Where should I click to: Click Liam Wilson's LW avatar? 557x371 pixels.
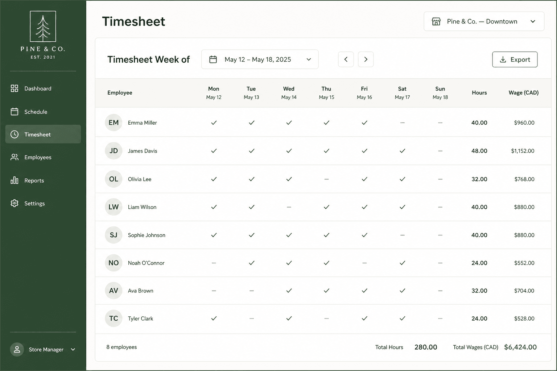[114, 207]
